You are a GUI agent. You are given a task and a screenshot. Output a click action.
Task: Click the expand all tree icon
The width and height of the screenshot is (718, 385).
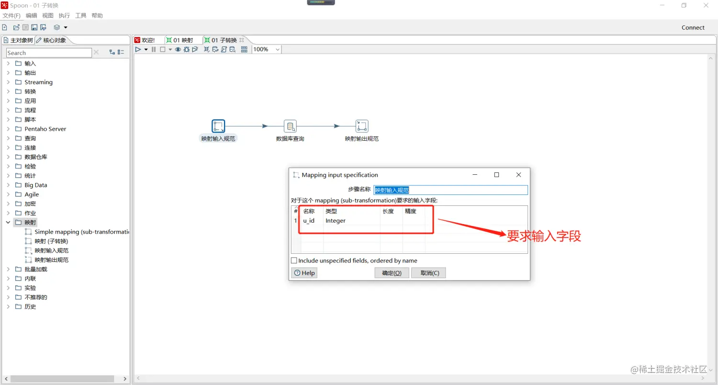[x=112, y=52]
